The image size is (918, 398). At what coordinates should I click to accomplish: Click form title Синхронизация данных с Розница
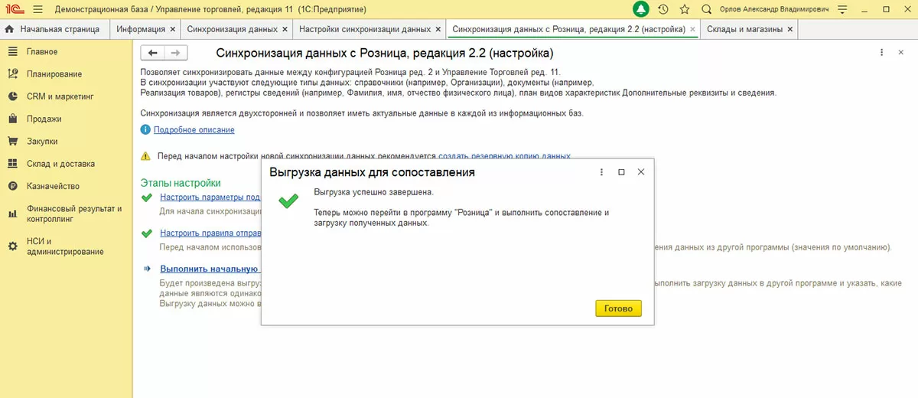(x=385, y=54)
